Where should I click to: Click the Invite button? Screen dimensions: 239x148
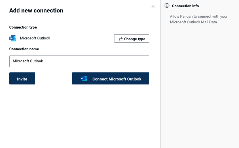pos(22,78)
